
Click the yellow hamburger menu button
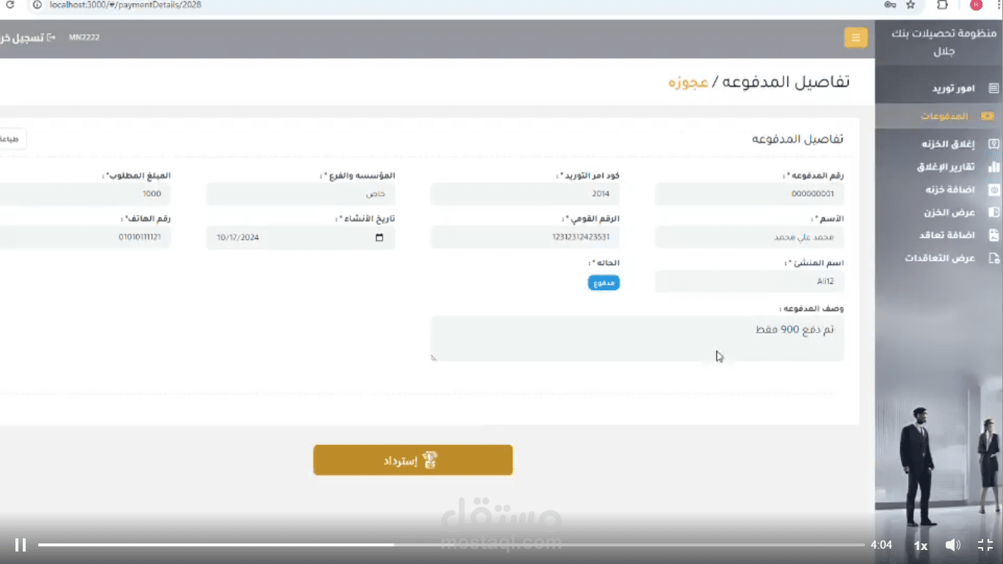pos(855,37)
